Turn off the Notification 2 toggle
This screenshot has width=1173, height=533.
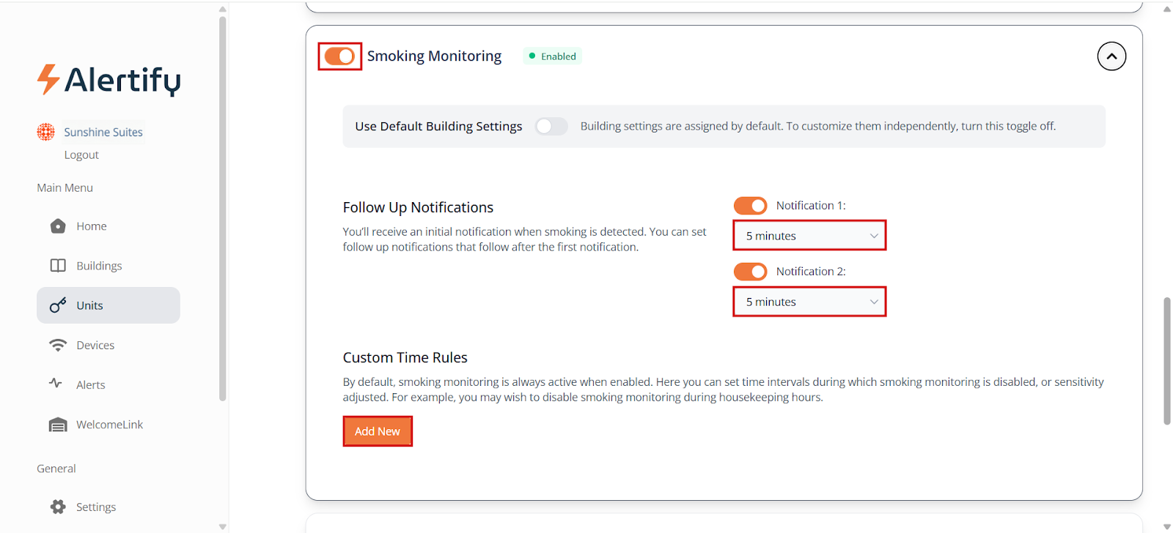point(750,272)
